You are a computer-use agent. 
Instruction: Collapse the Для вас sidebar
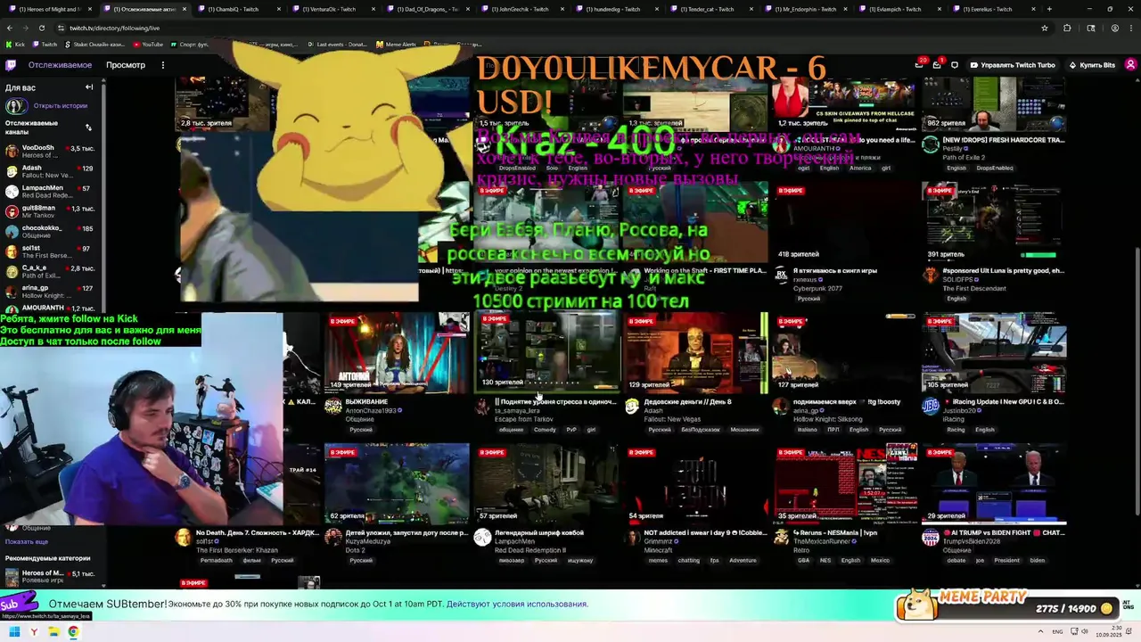pyautogui.click(x=89, y=87)
